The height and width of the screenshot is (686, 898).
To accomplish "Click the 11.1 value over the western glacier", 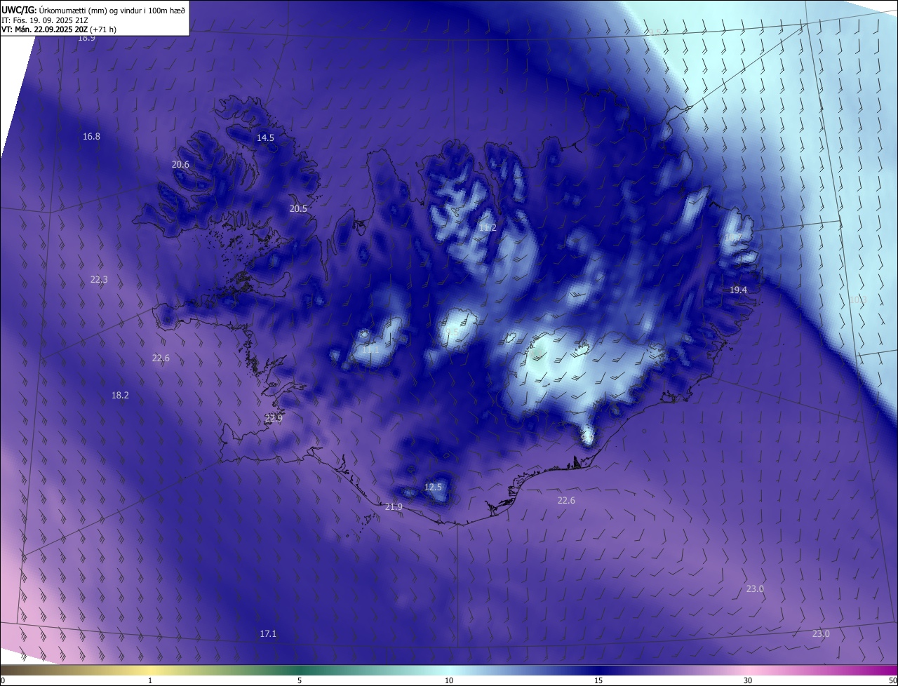I will pos(371,349).
